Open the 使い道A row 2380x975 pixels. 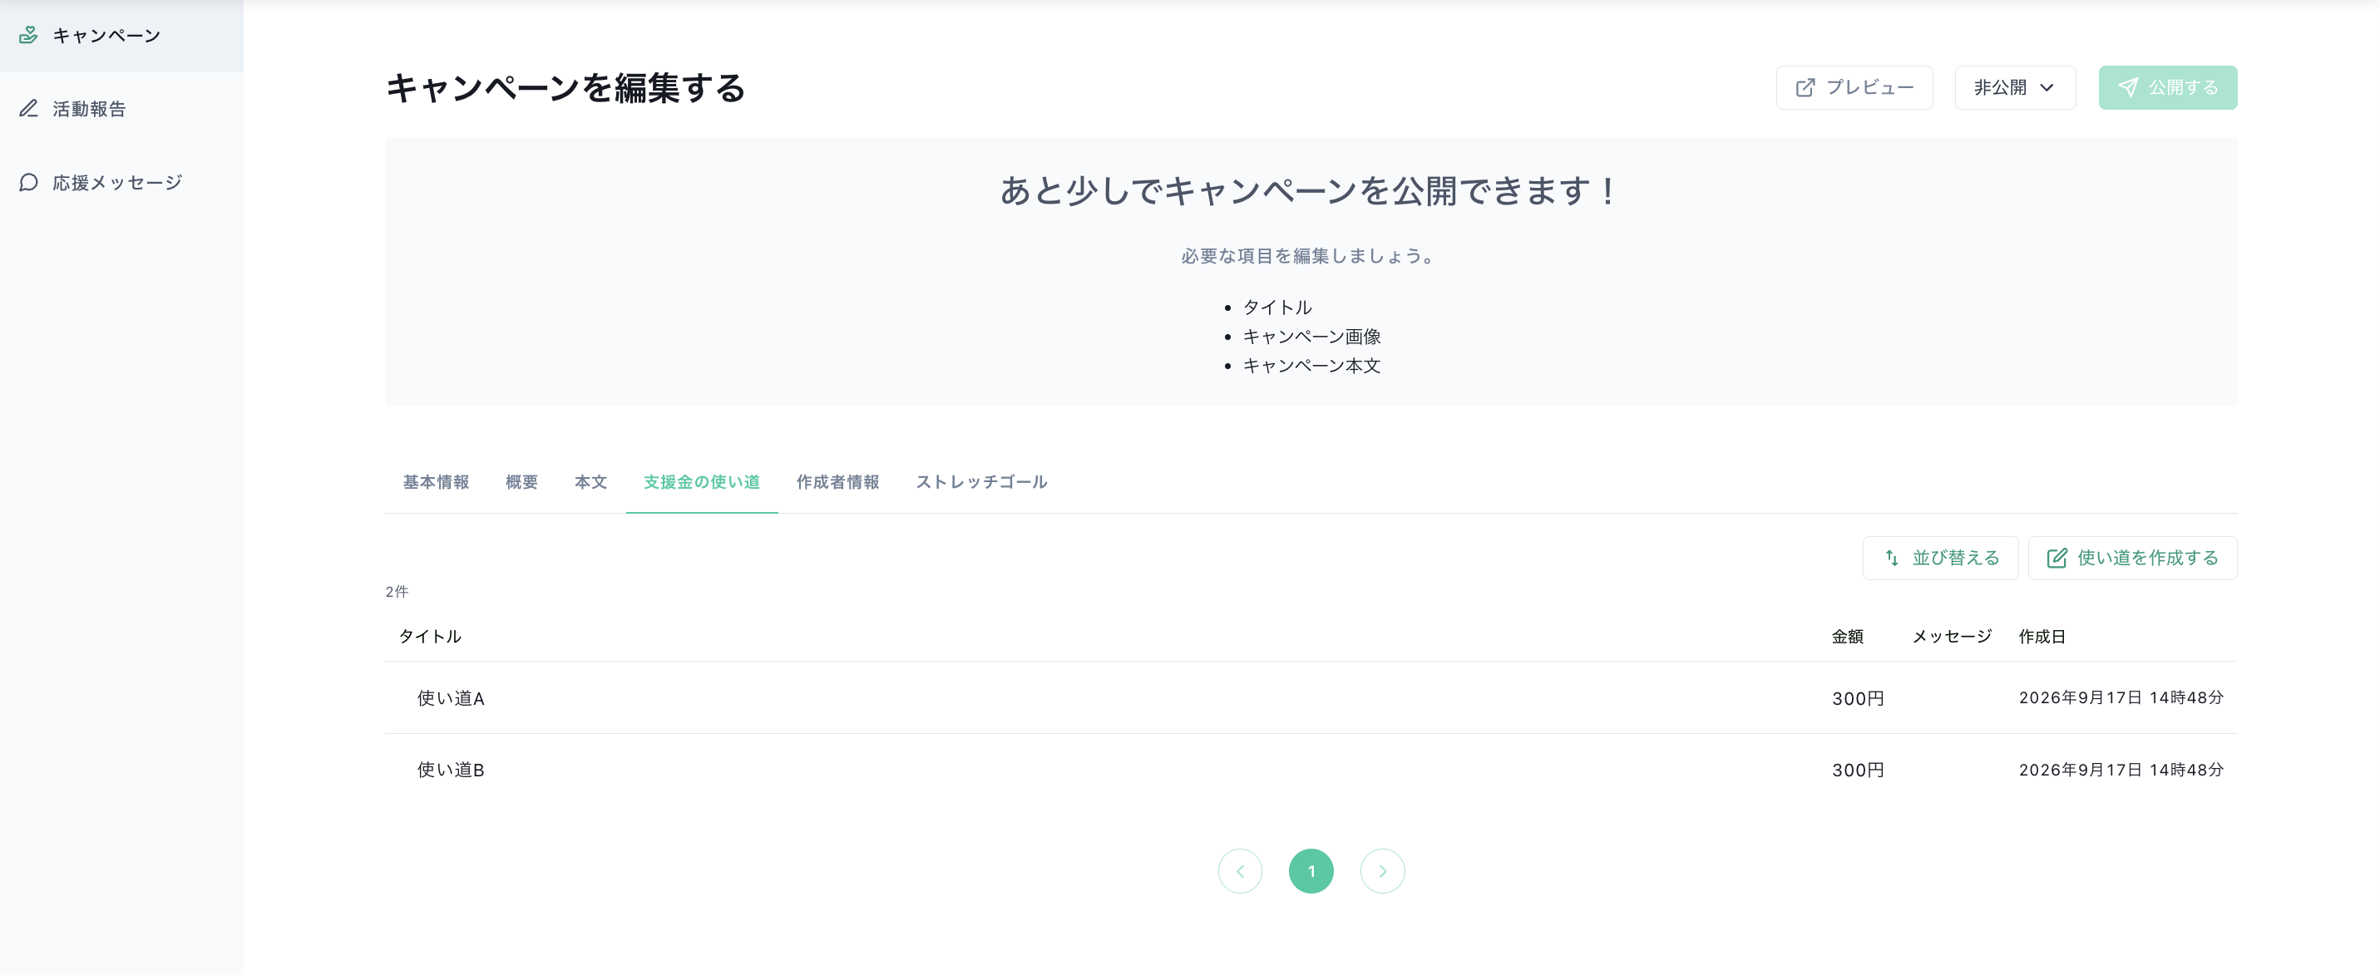pyautogui.click(x=1311, y=698)
